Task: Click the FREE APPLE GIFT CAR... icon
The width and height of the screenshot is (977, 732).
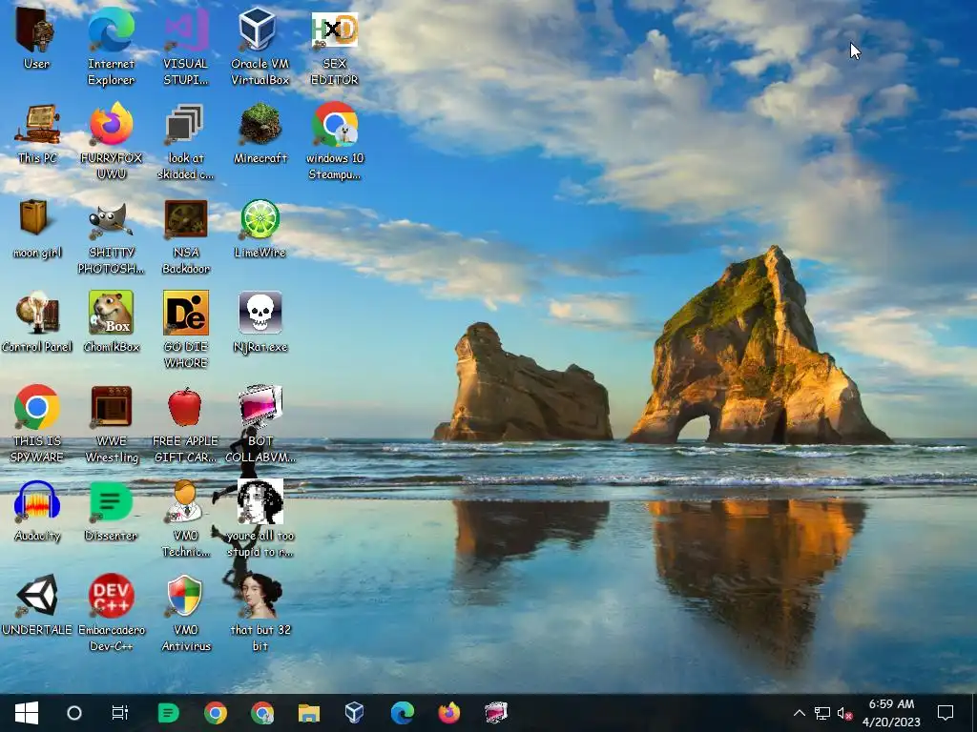Action: tap(185, 424)
